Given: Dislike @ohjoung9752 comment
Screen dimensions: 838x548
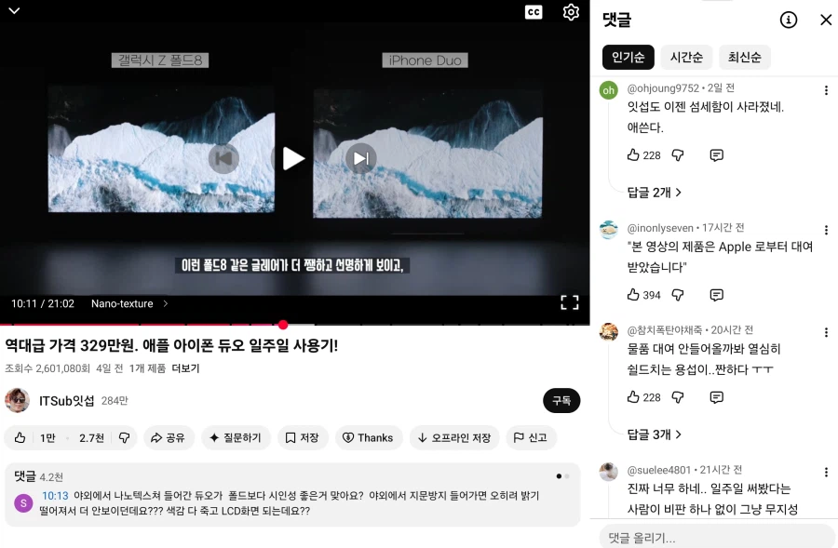Looking at the screenshot, I should (x=678, y=155).
